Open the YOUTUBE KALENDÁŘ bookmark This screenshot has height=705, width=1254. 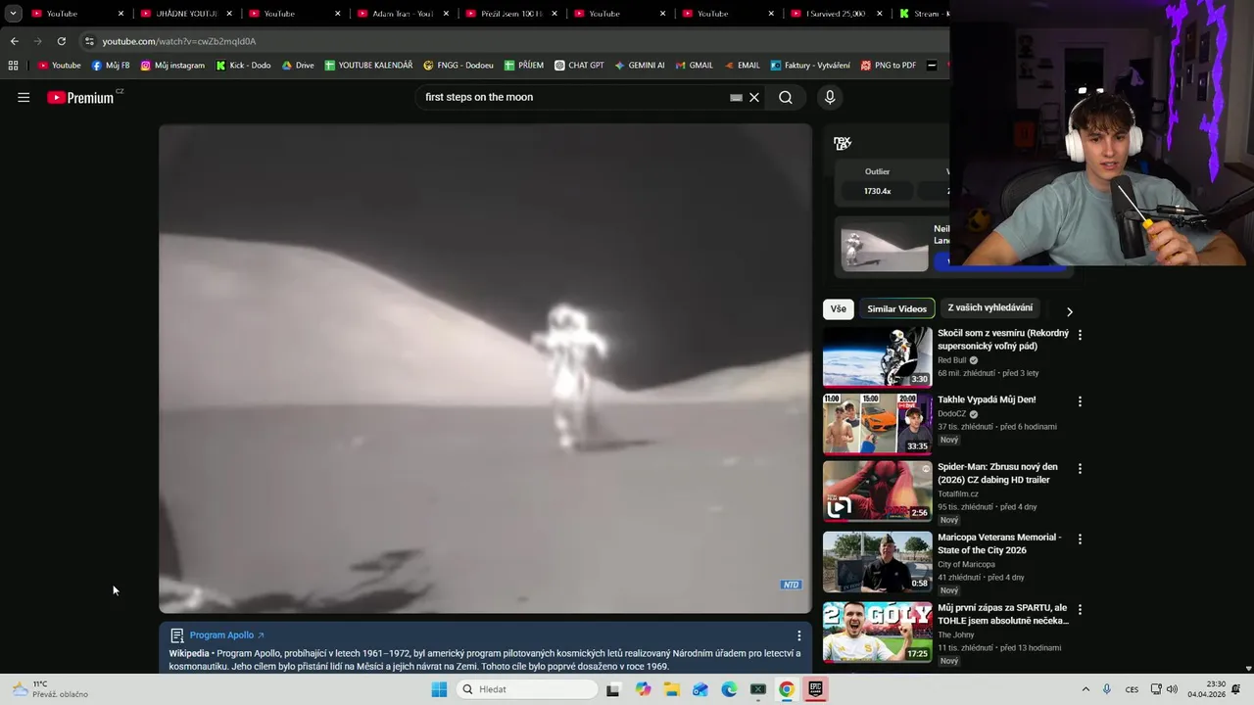368,66
